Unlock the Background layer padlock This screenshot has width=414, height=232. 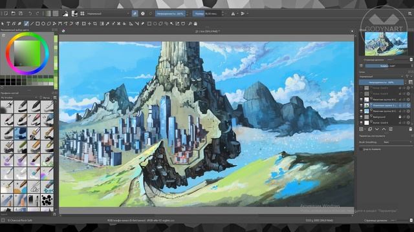[400, 117]
